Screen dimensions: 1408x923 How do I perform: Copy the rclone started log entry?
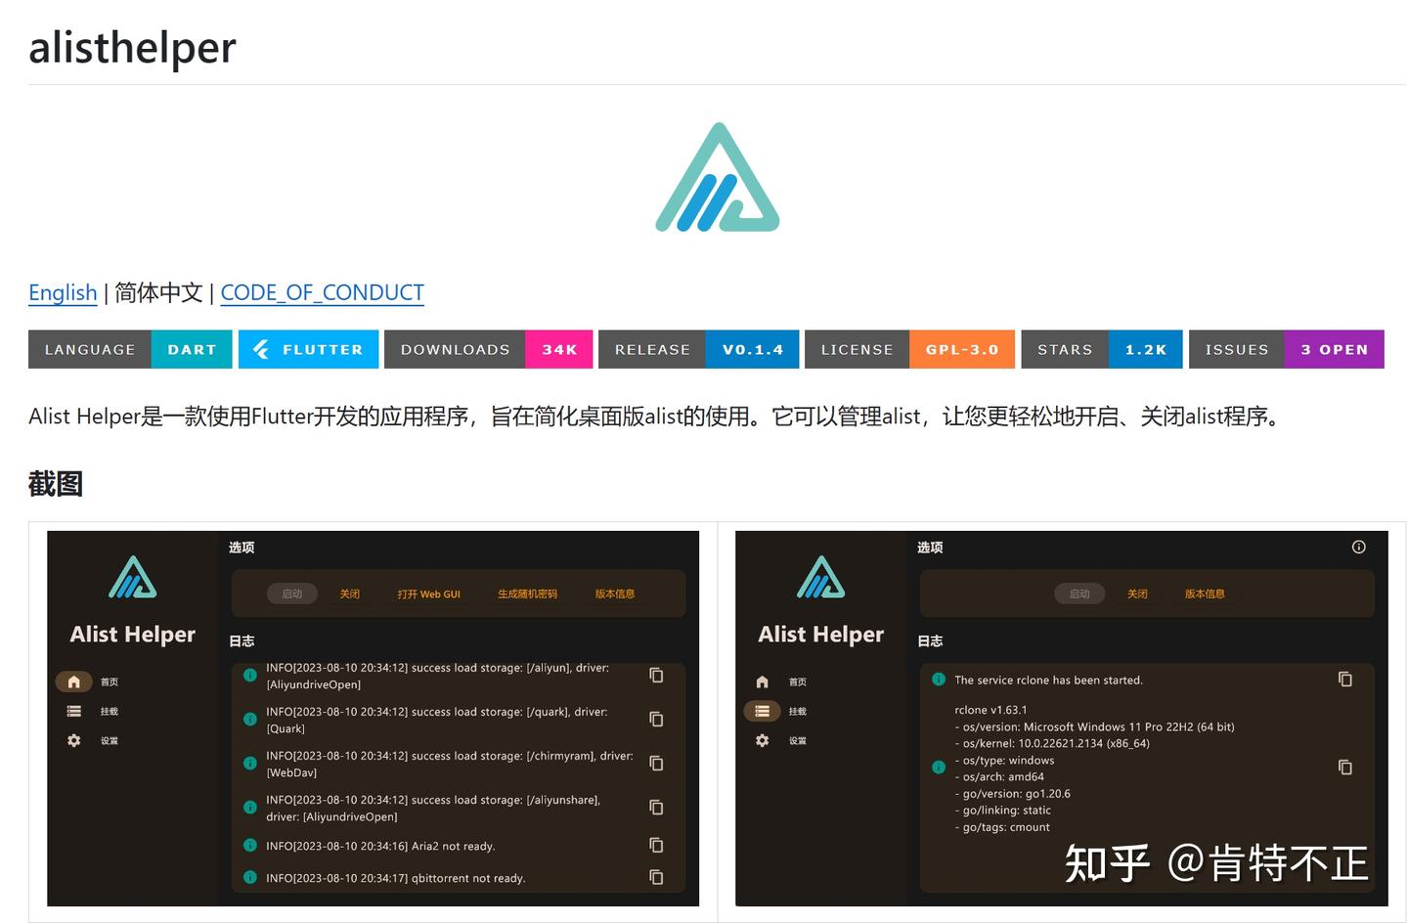pos(1345,679)
